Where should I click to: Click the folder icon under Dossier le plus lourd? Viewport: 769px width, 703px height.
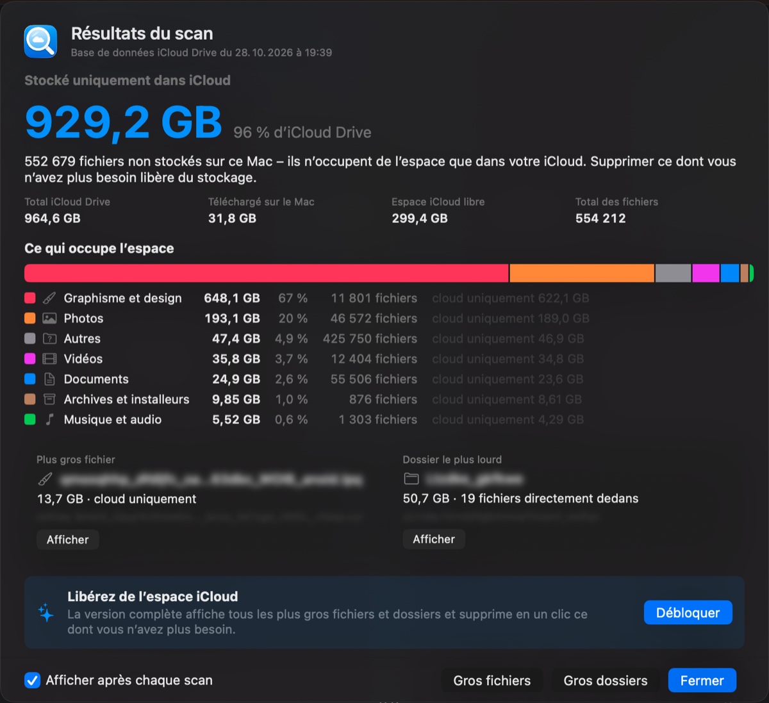tap(411, 479)
